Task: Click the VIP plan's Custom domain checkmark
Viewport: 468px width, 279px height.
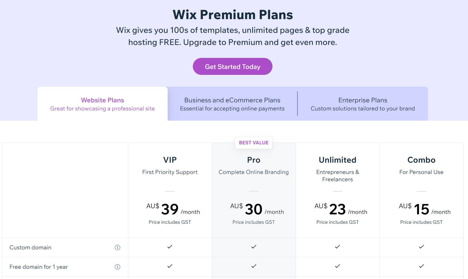Action: [x=170, y=246]
